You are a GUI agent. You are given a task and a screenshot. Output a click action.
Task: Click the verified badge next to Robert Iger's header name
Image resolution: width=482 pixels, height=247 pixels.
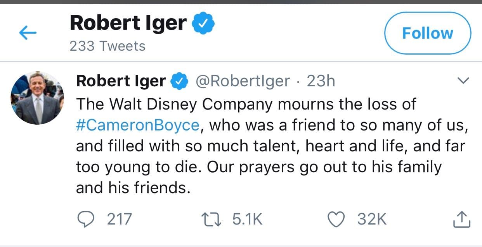tap(203, 22)
